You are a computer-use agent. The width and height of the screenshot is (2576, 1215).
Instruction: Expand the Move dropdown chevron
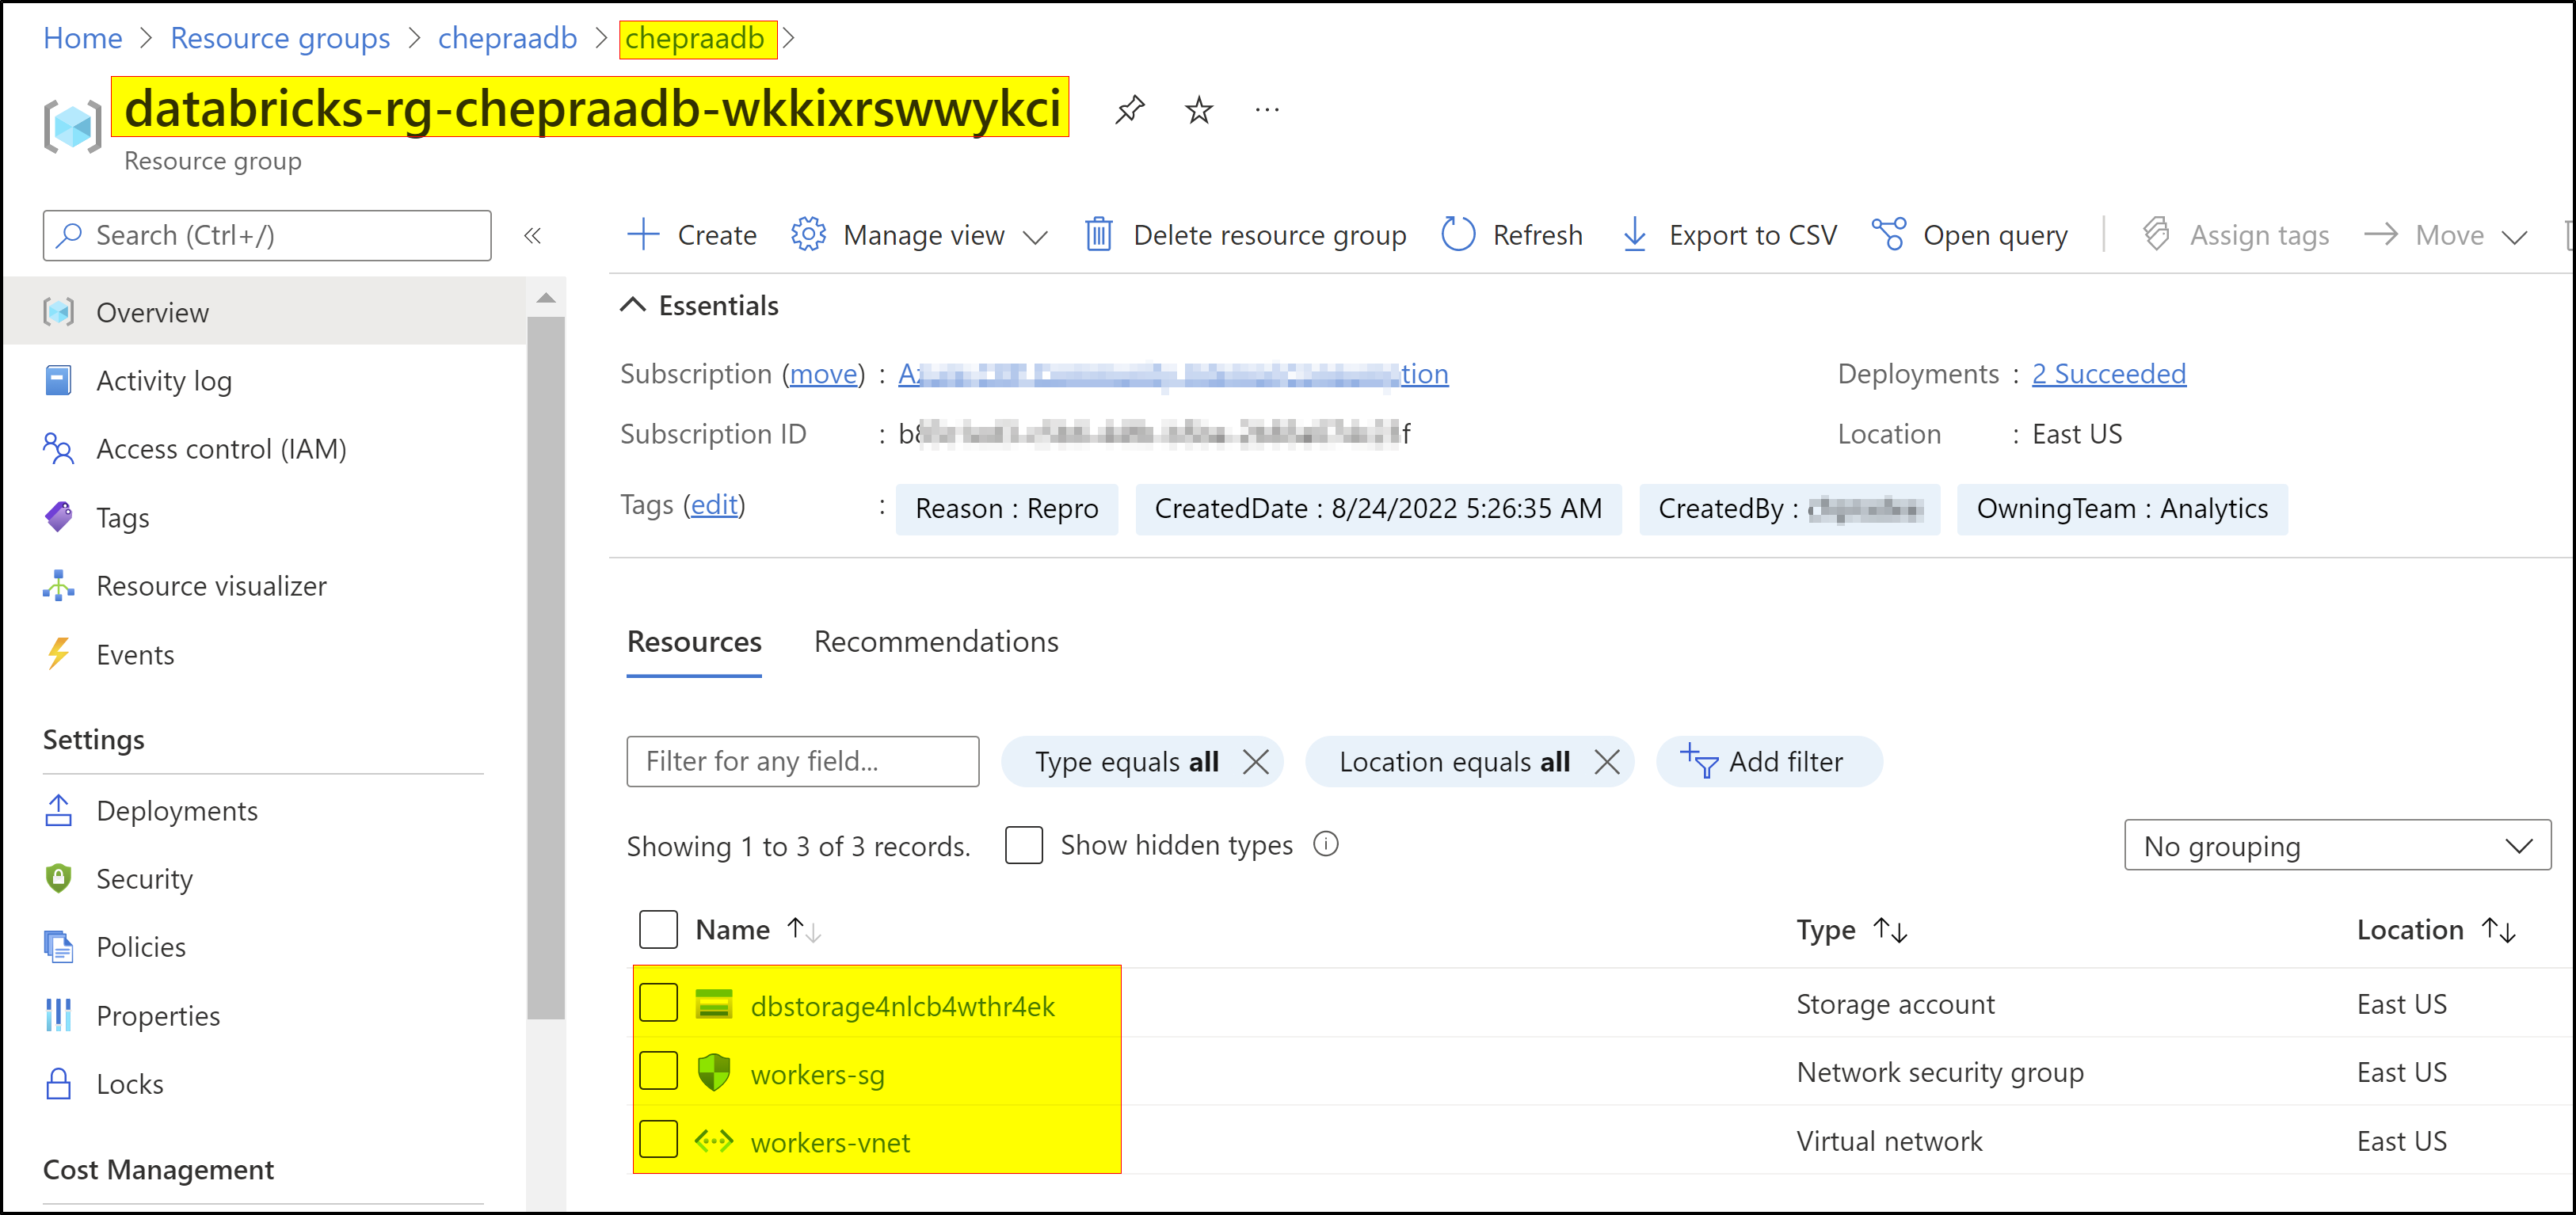[x=2515, y=237]
